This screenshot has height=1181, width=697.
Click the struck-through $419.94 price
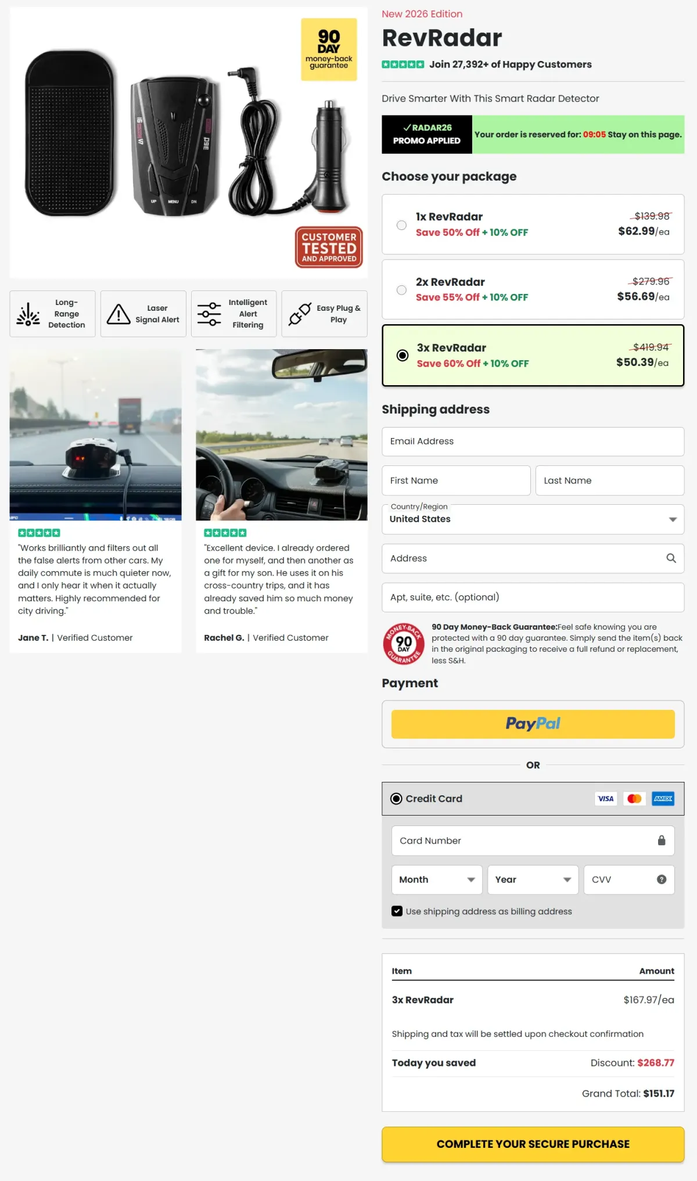point(651,347)
